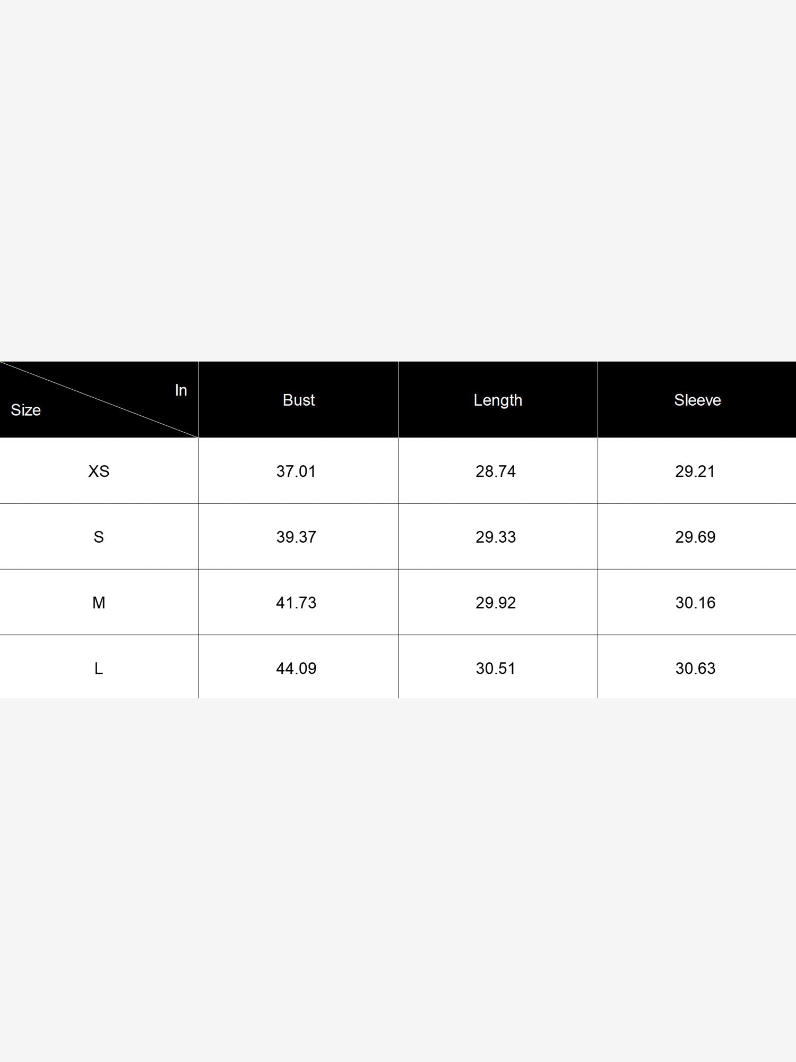Image resolution: width=796 pixels, height=1062 pixels.
Task: Click the L bust value 44.09
Action: (x=296, y=669)
